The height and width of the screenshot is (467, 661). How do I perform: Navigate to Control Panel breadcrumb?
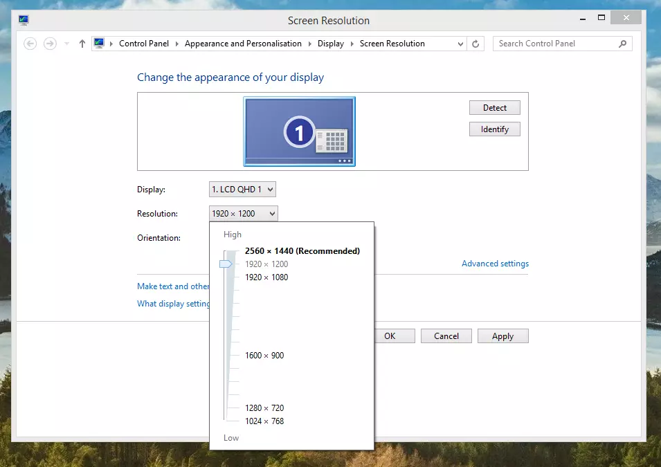point(144,44)
